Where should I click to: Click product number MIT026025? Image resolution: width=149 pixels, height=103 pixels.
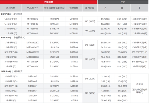click(32, 19)
